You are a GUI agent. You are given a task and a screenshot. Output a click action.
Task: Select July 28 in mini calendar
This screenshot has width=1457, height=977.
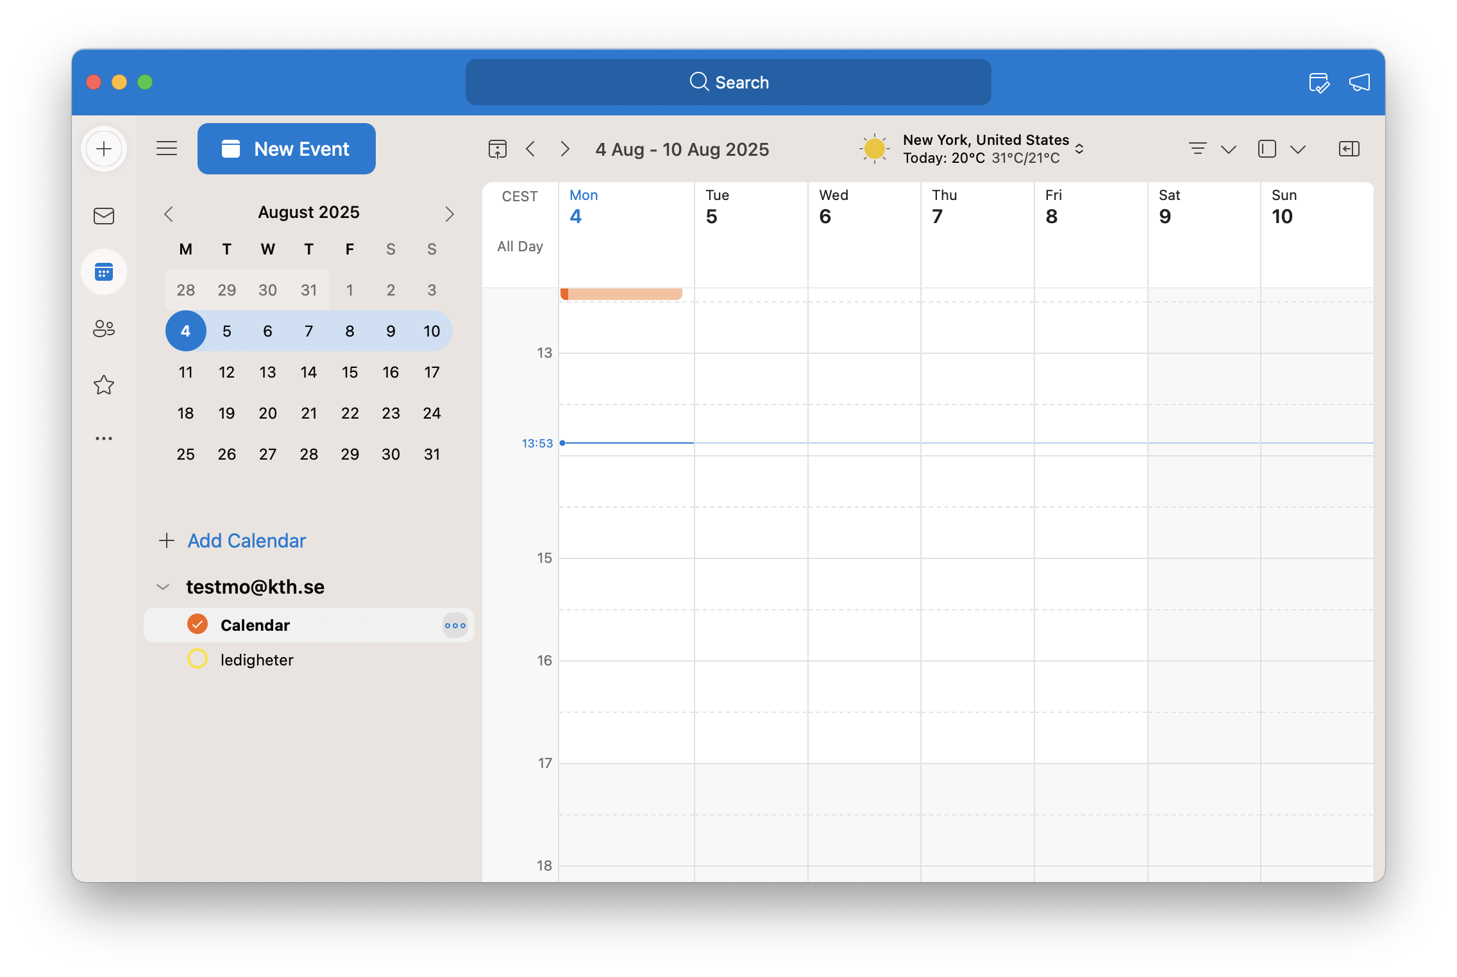(186, 290)
